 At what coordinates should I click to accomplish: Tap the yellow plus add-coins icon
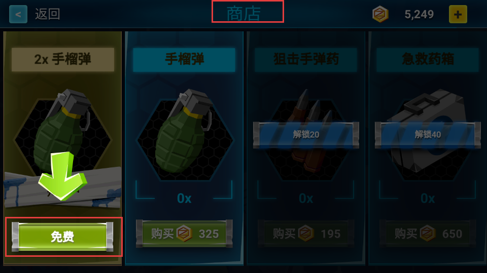pyautogui.click(x=458, y=14)
